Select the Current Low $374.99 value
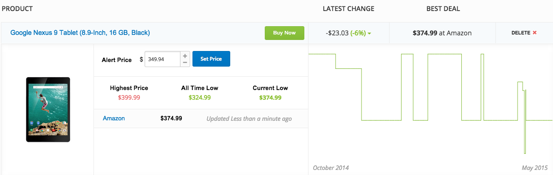The width and height of the screenshot is (553, 175). tap(270, 97)
